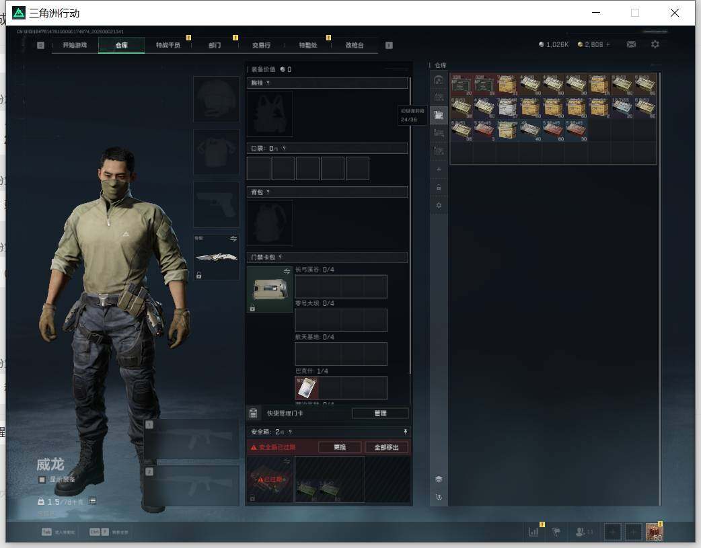The height and width of the screenshot is (548, 701).
Task: Select the expired safe box item
Action: click(270, 479)
